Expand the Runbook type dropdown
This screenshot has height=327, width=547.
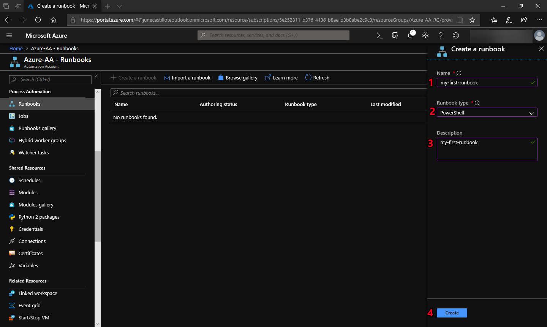pos(531,112)
